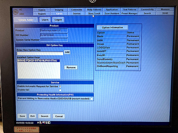Viewport: 178px width, 133px height.
Task: Click the LOGIQView option row
Action: [118, 48]
